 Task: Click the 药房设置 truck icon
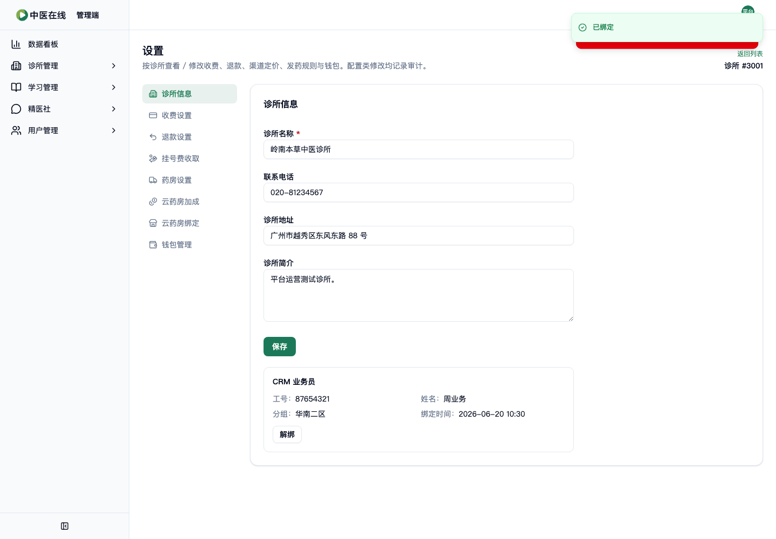[153, 180]
